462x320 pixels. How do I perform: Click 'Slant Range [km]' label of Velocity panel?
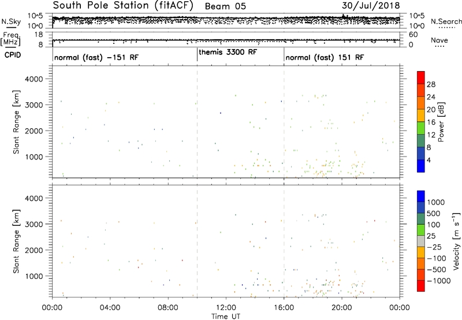[x=16, y=241]
